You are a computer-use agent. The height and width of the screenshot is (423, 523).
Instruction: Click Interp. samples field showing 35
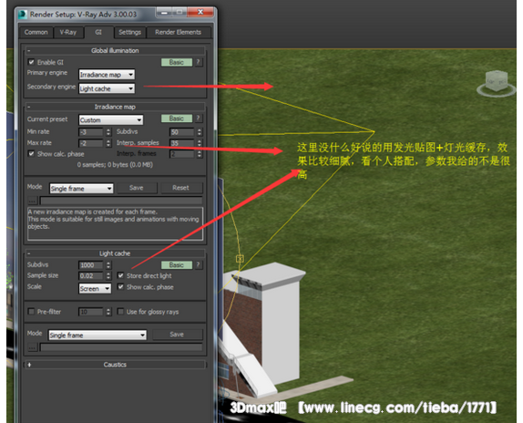[182, 143]
